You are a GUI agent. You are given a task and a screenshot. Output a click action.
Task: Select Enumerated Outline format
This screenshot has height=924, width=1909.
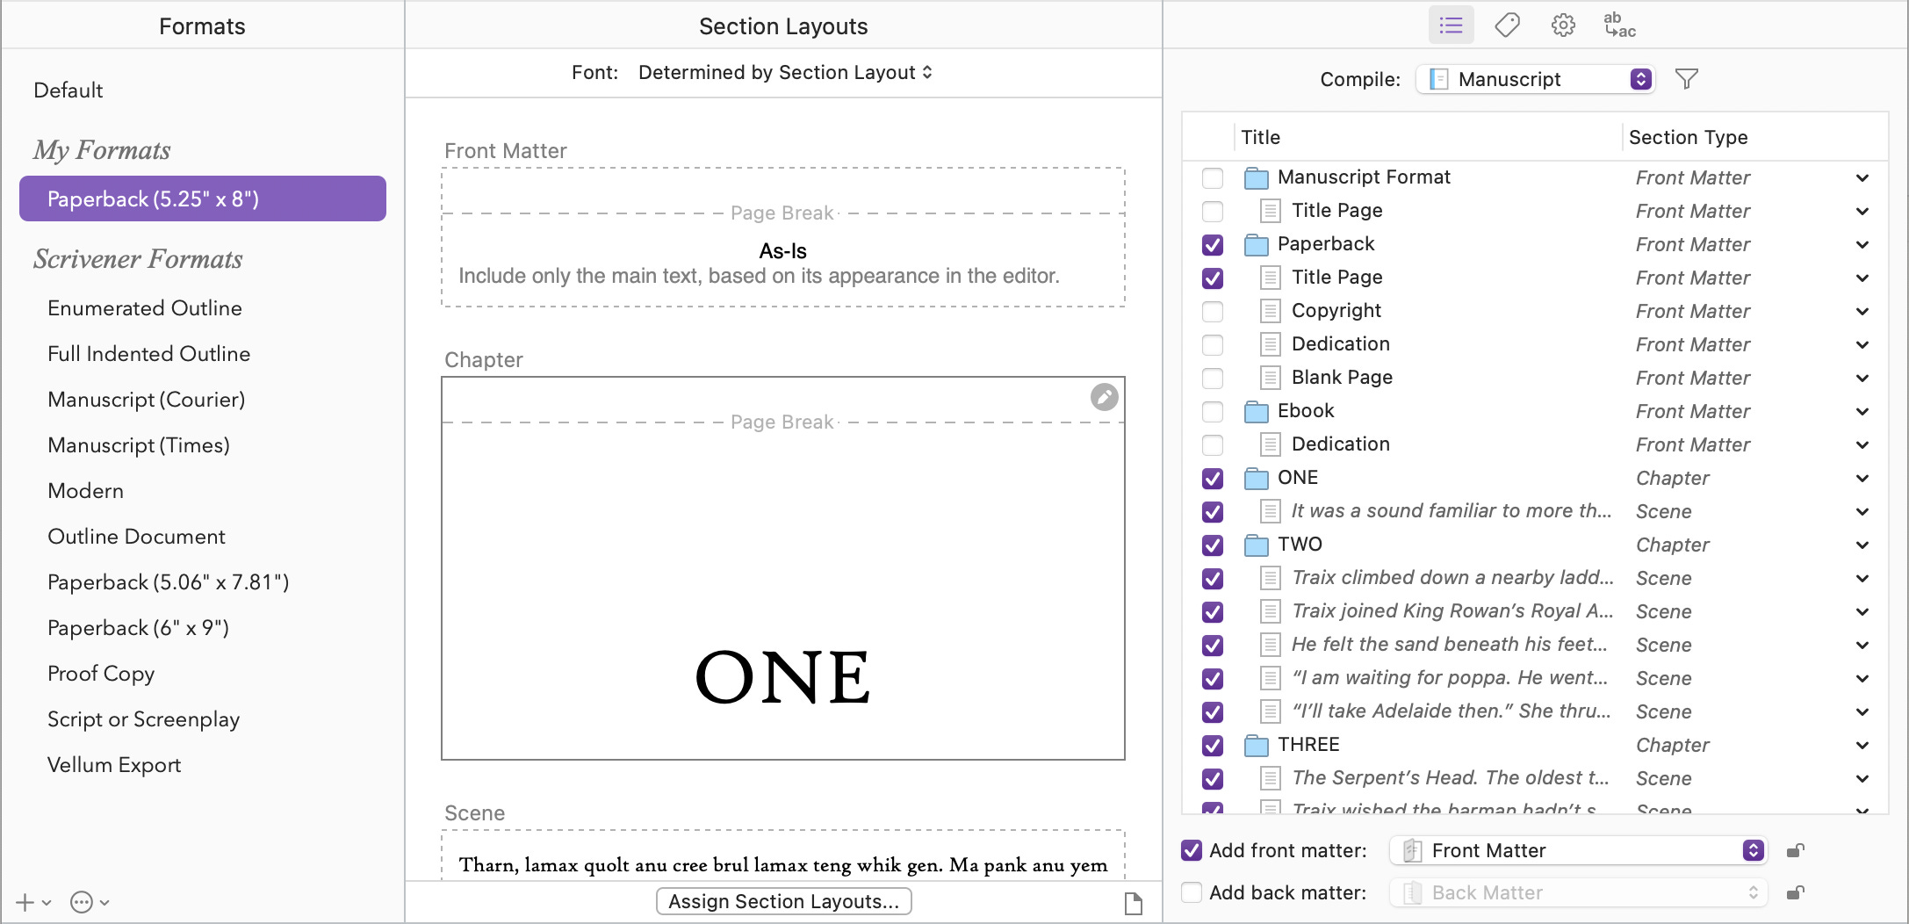[145, 308]
